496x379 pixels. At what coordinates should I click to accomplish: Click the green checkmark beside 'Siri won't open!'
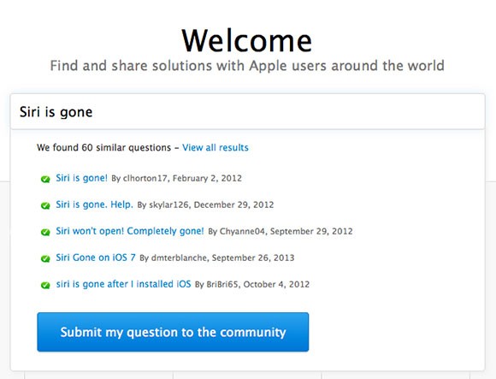(45, 233)
